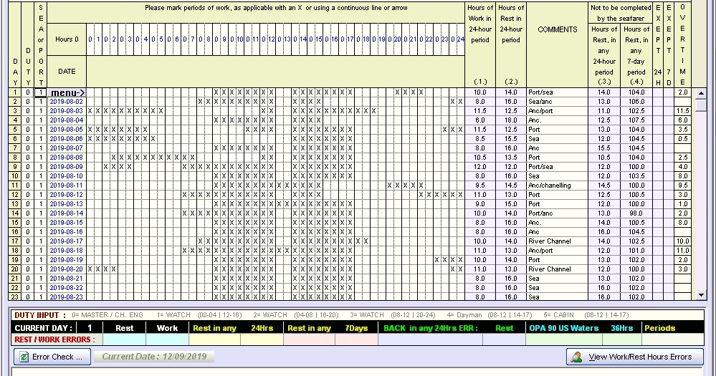
Task: Select date 2019-08-06
Action: 67,139
